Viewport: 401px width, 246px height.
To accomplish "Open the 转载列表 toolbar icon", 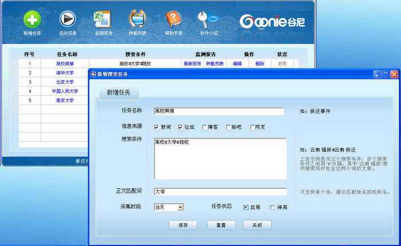I will point(137,19).
